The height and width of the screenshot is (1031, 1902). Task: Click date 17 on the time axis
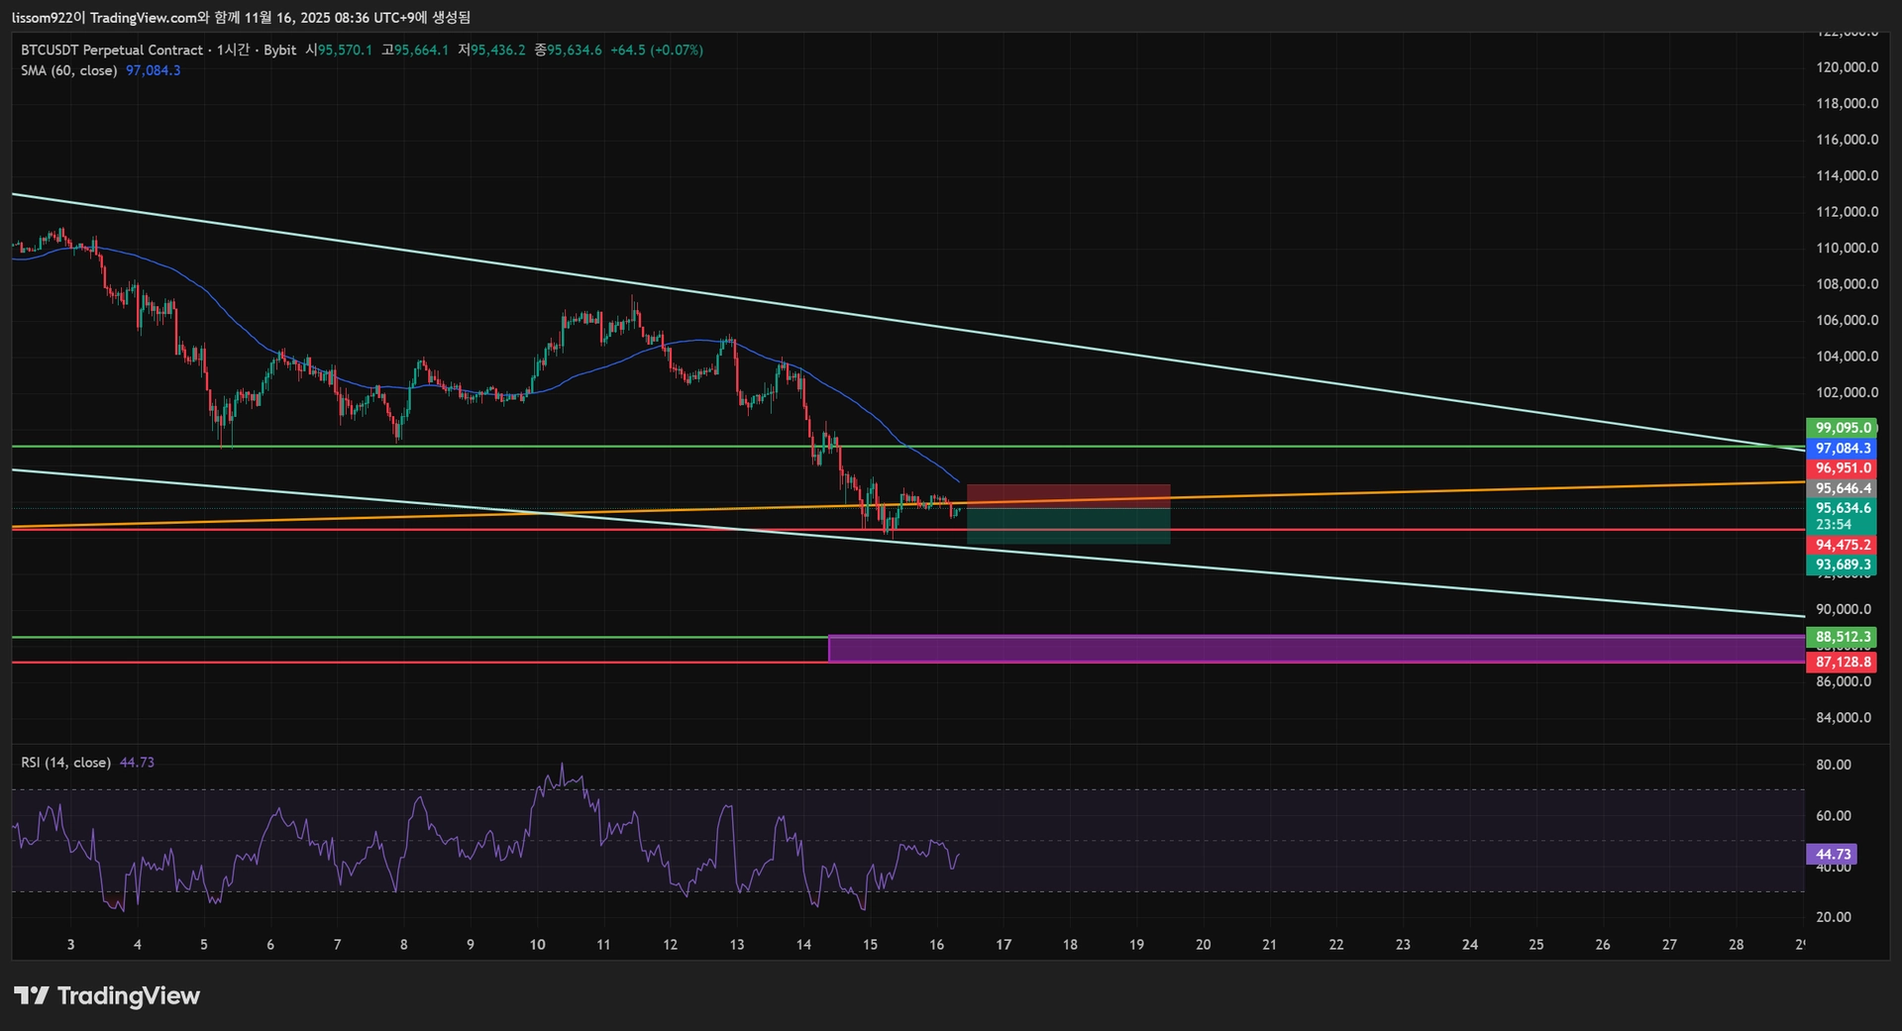(1004, 945)
